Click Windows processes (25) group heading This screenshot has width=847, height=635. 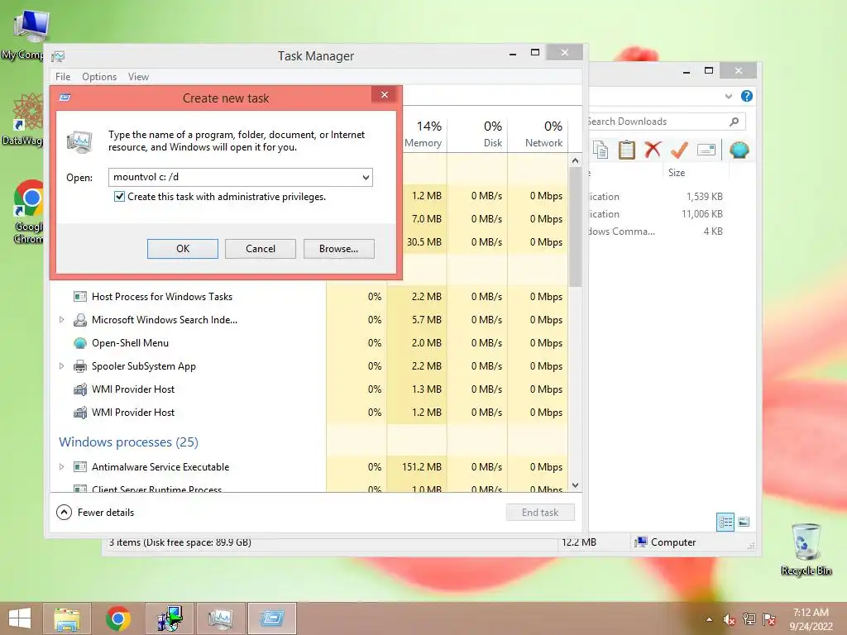point(128,442)
